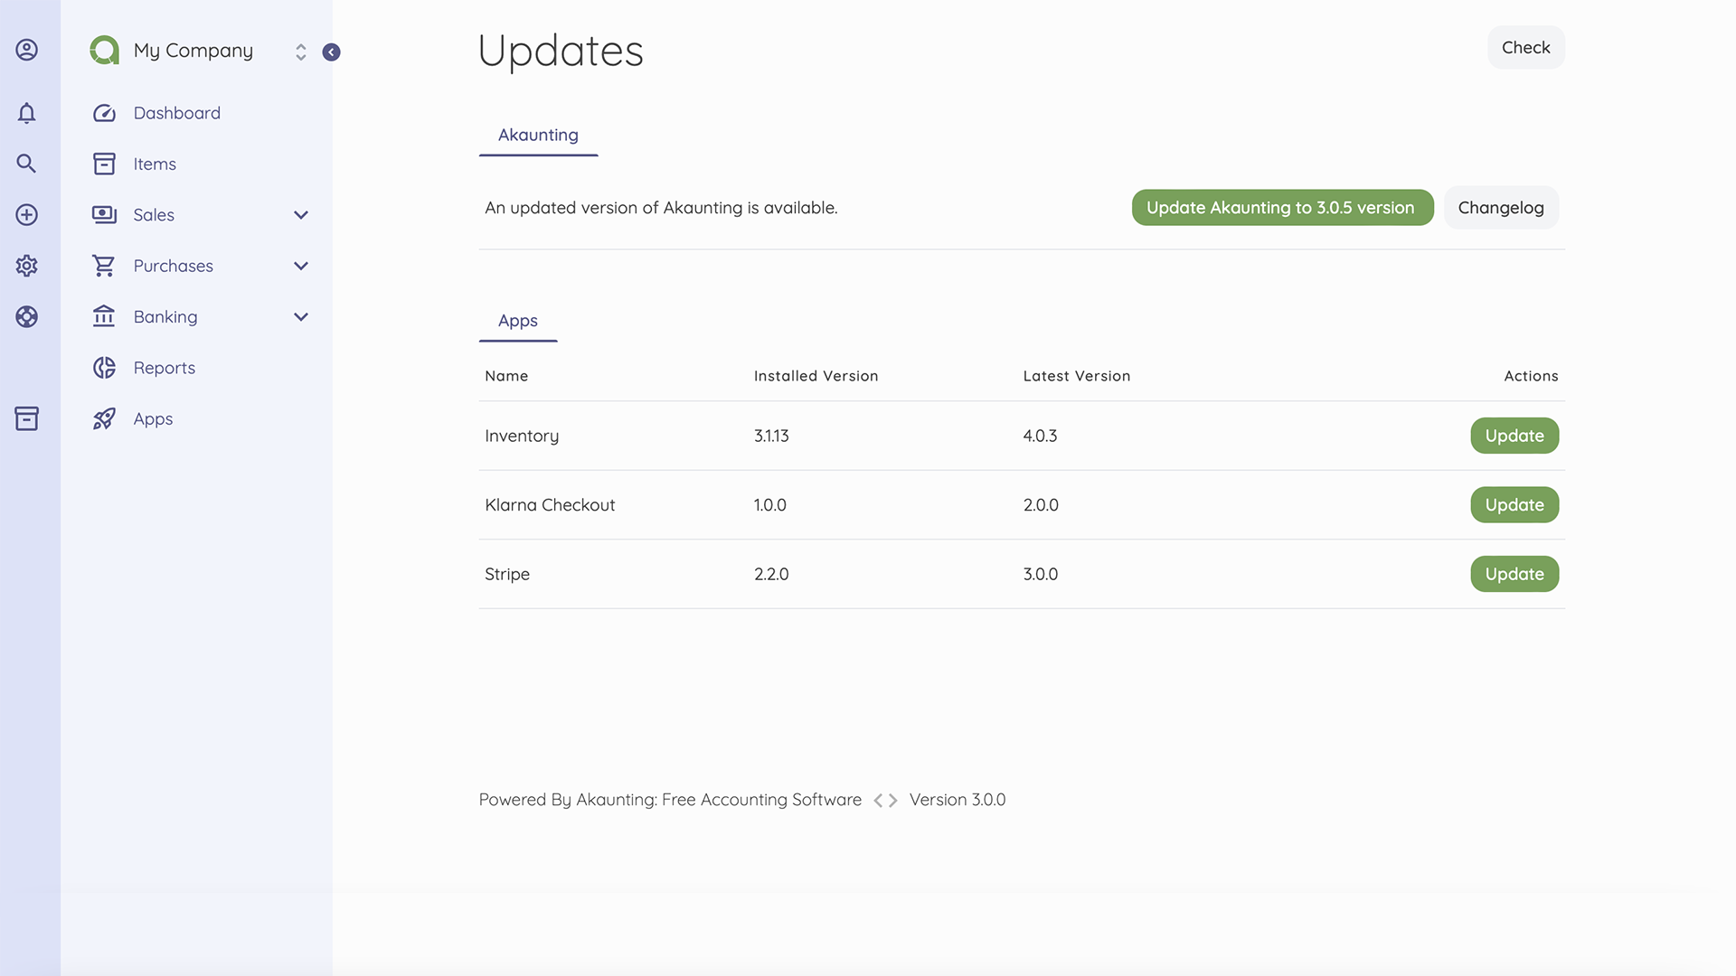Click the Update button for Stripe
This screenshot has width=1736, height=976.
pos(1514,573)
